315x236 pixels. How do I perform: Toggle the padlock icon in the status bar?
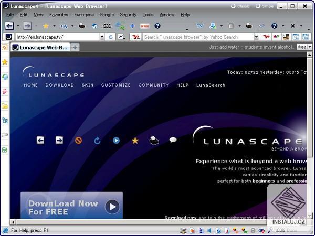(253, 231)
